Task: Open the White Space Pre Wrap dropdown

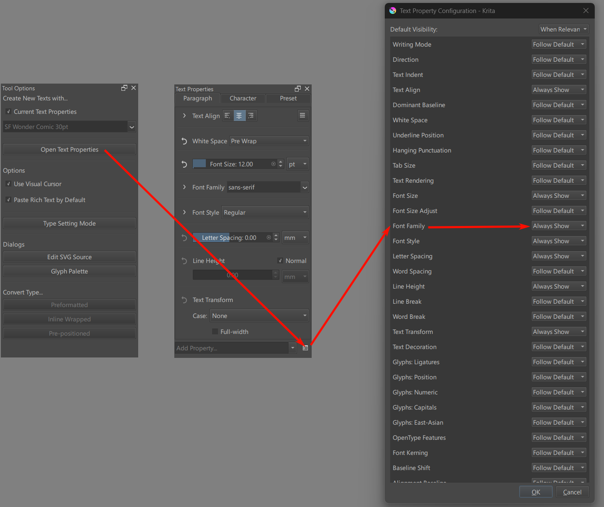Action: 269,141
